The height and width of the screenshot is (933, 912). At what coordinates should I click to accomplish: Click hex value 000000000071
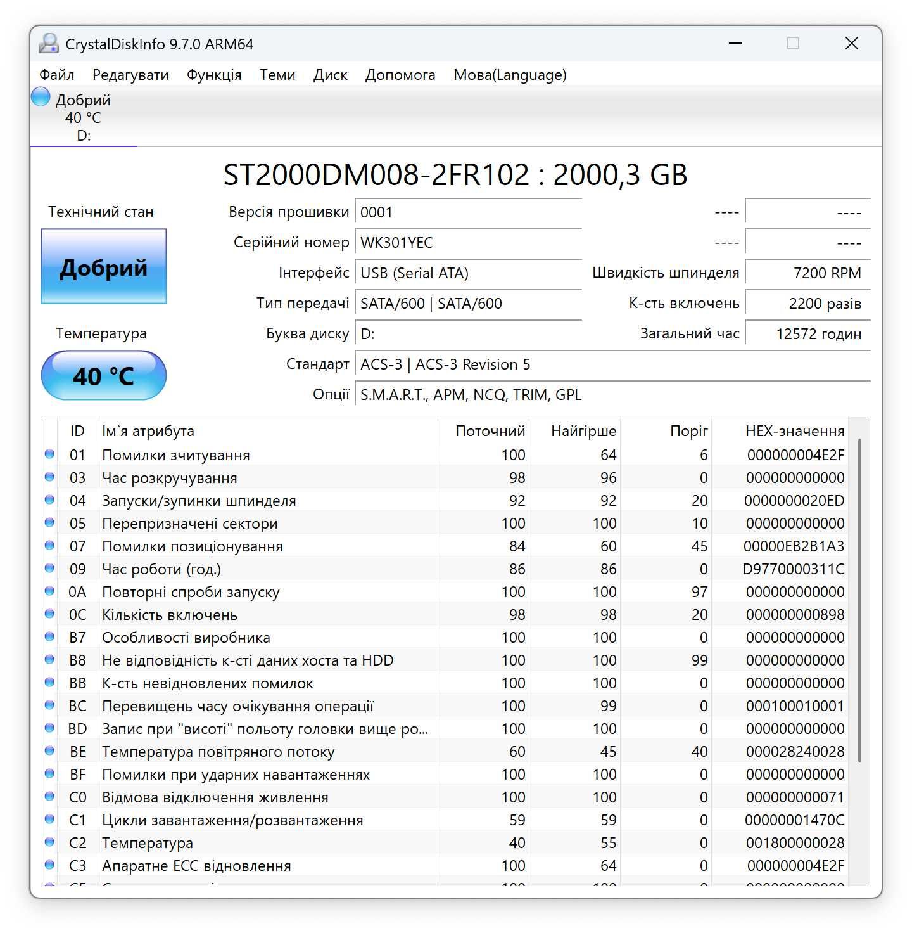[x=795, y=797]
